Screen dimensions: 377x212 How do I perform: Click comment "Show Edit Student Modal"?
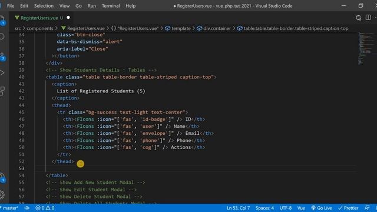click(91, 190)
